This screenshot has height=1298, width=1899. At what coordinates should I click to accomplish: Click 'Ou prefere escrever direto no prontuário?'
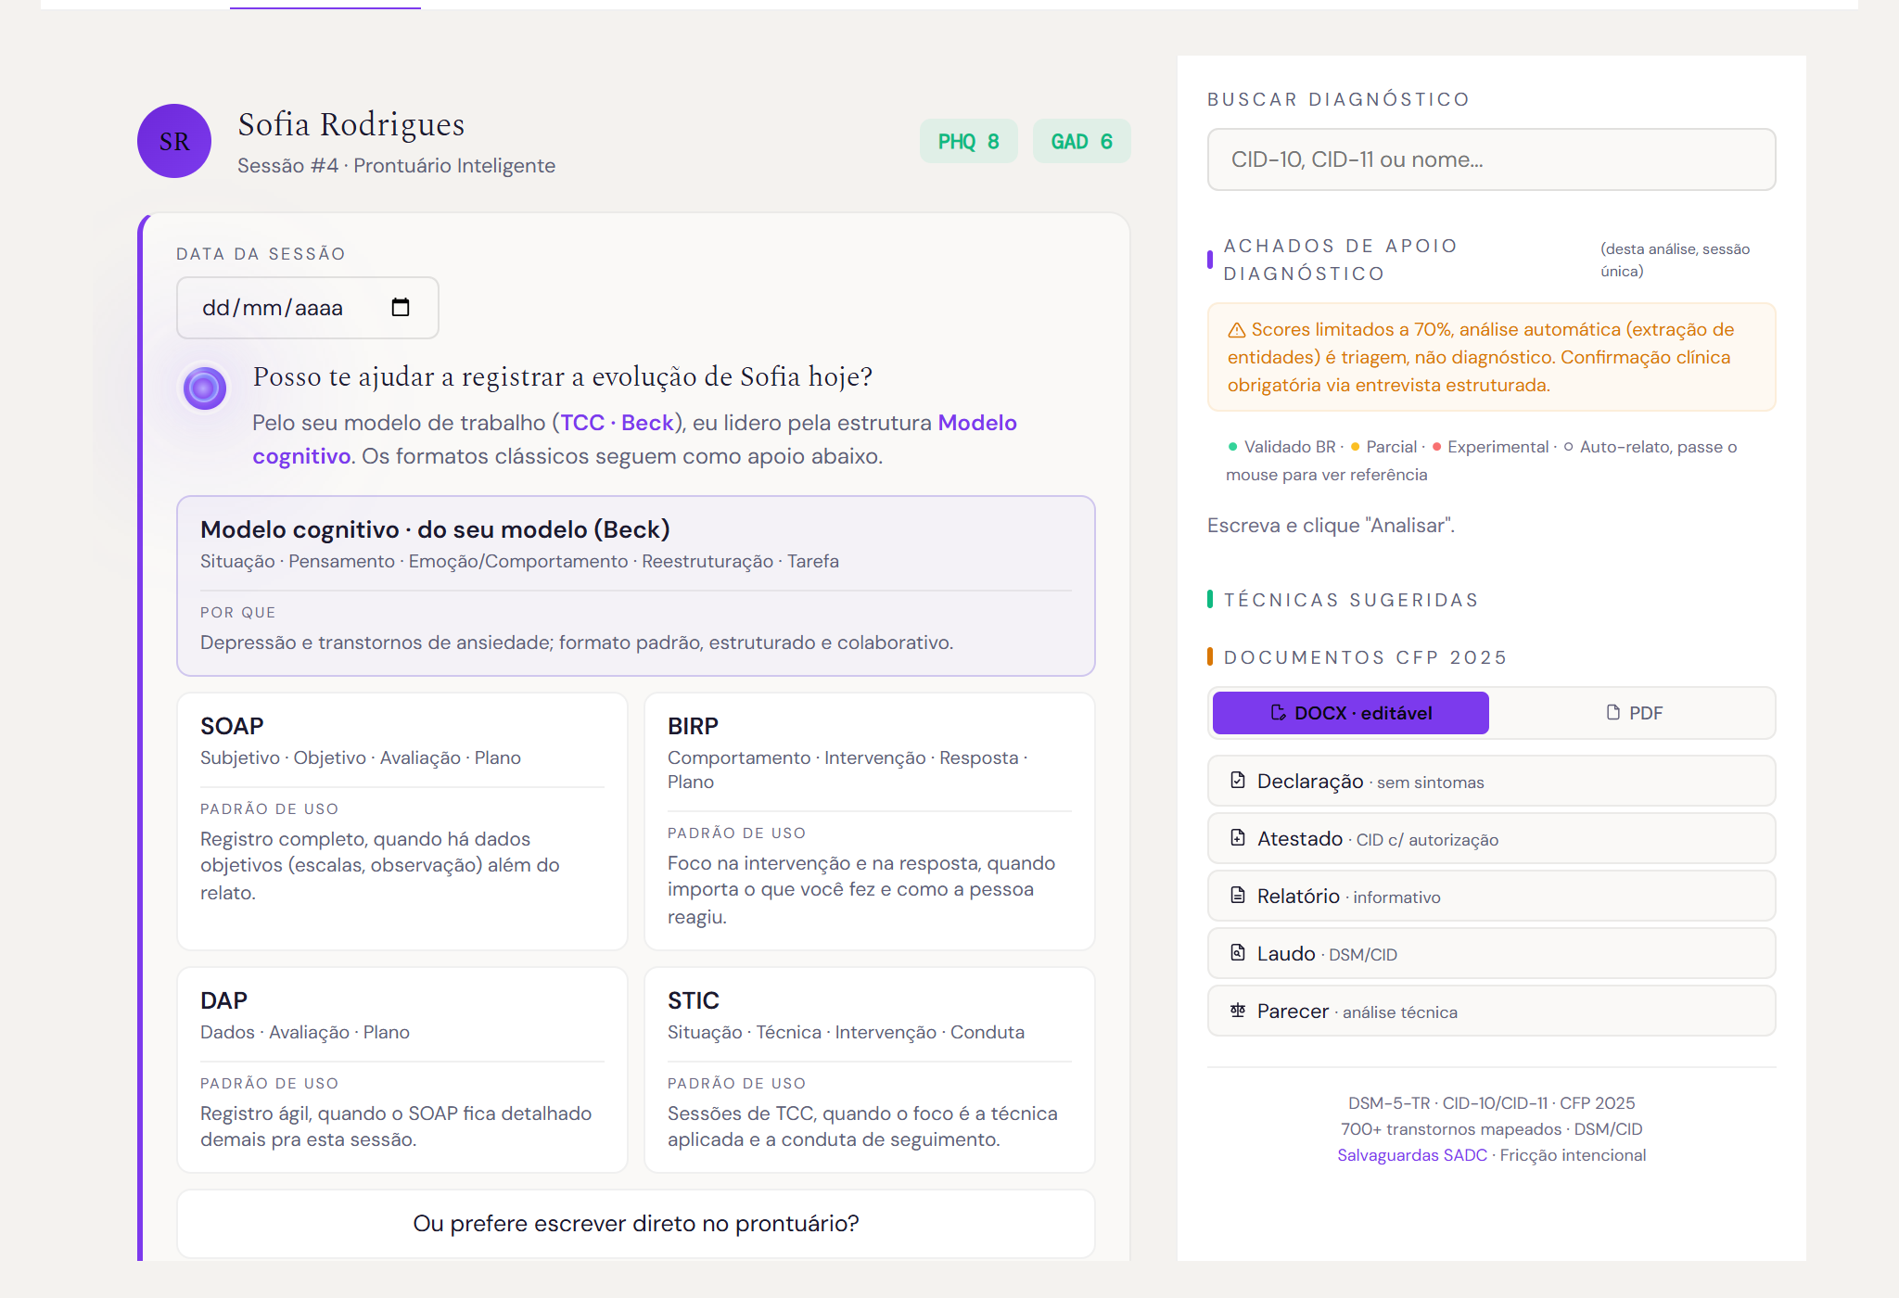[636, 1224]
